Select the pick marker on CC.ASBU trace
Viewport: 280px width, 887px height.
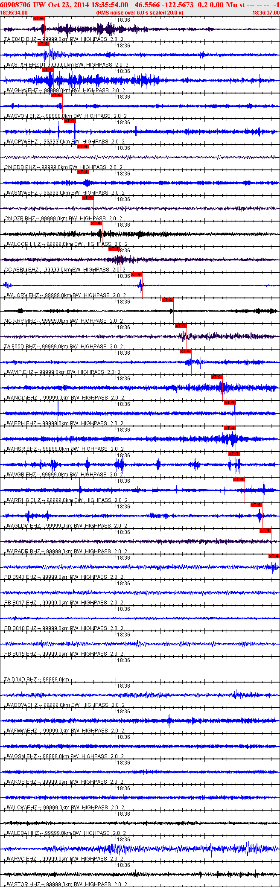(x=114, y=249)
